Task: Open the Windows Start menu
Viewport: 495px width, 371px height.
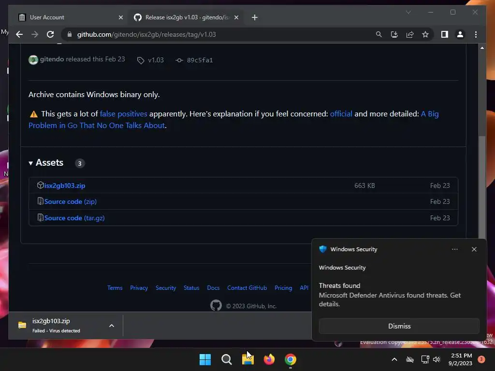Action: tap(205, 359)
